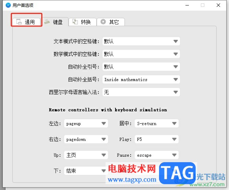Open the 左边 pageup dropdown
The height and width of the screenshot is (190, 229).
[86, 124]
